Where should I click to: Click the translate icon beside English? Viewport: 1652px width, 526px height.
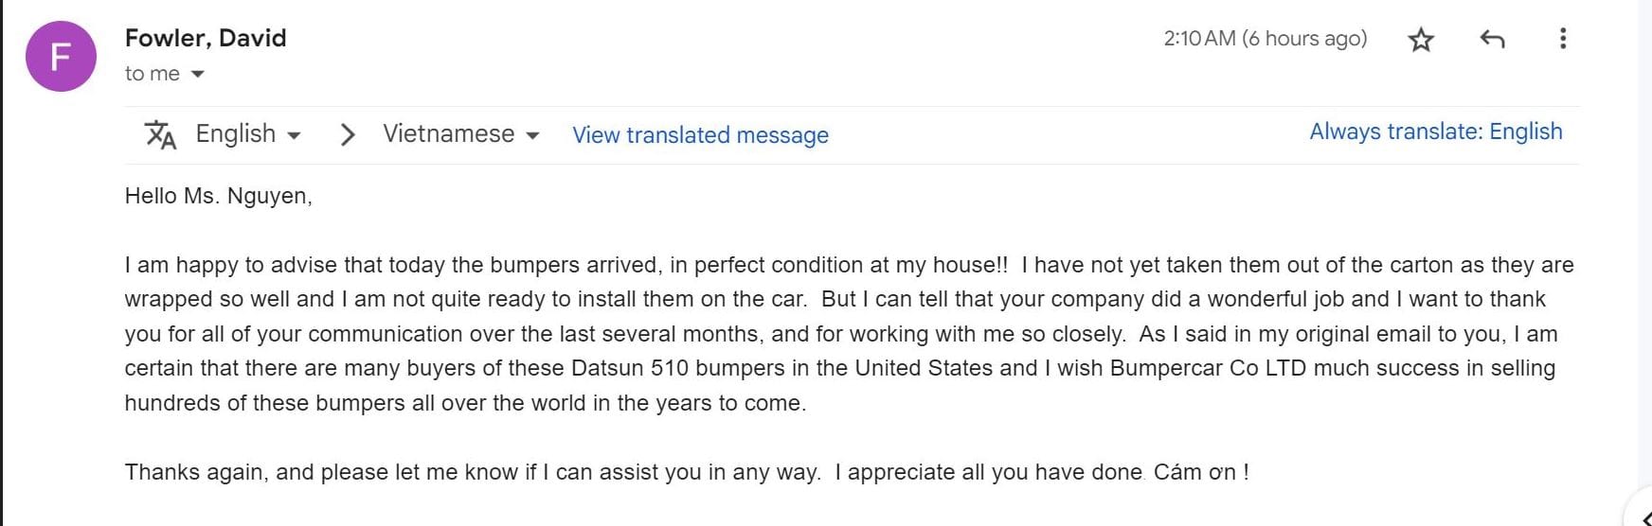(160, 134)
